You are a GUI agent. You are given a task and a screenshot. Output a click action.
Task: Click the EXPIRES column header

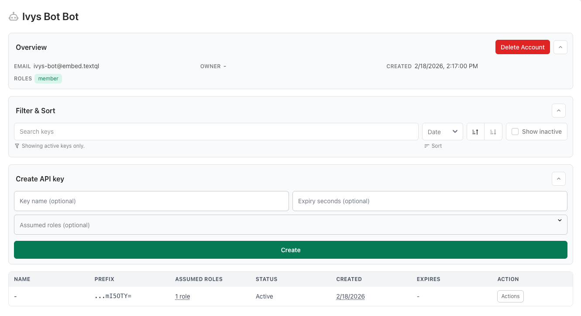[429, 279]
